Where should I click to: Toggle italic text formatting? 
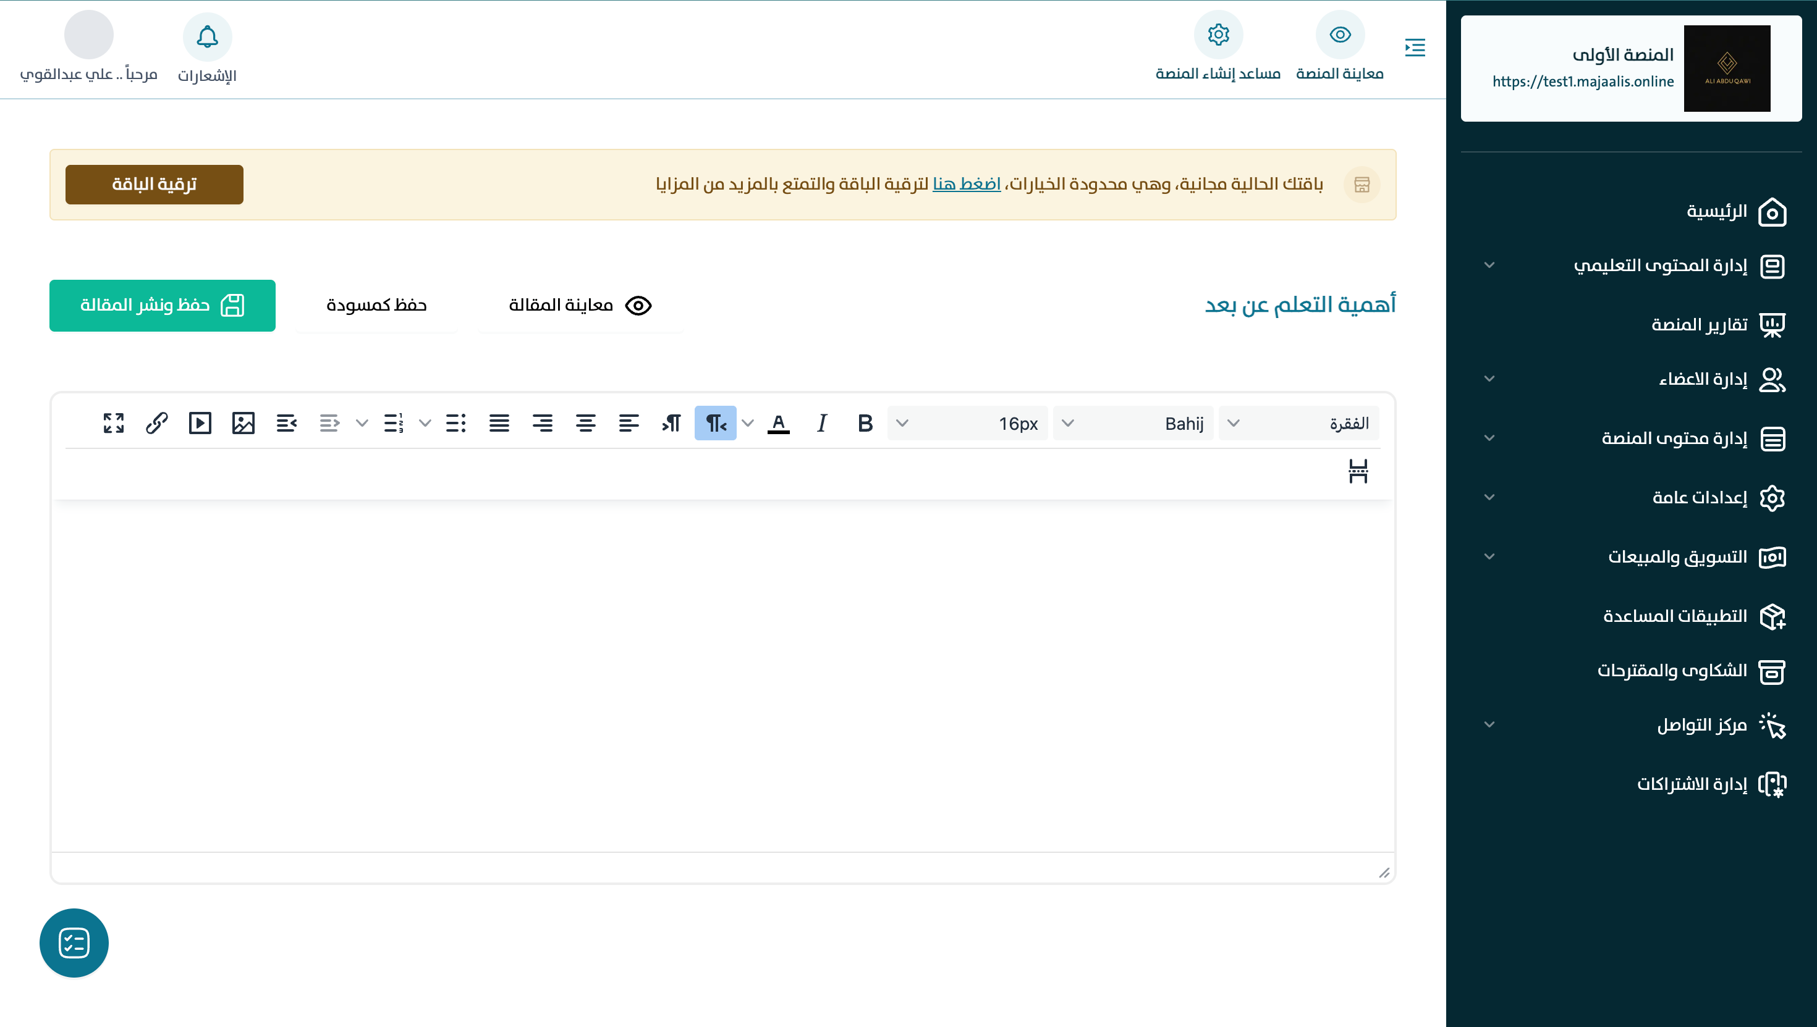coord(821,423)
